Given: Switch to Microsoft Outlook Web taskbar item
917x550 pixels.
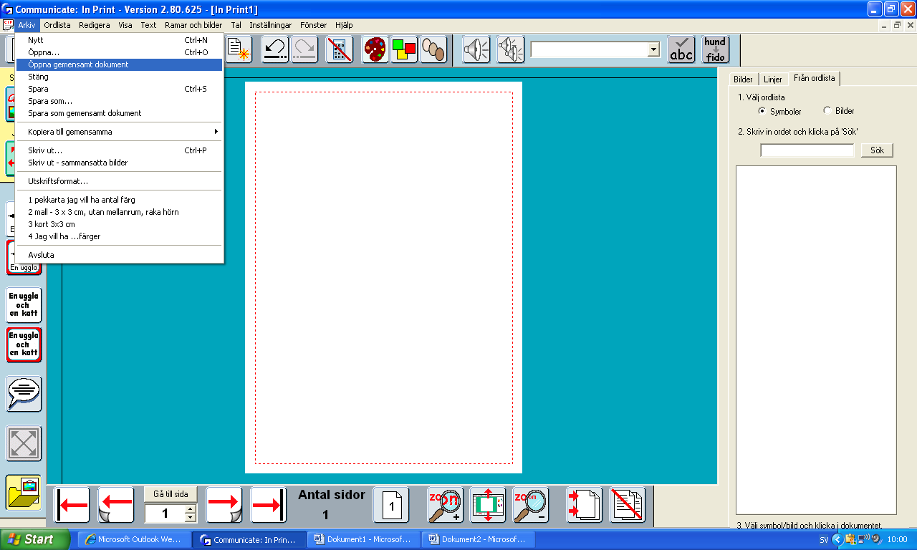Looking at the screenshot, I should (134, 540).
